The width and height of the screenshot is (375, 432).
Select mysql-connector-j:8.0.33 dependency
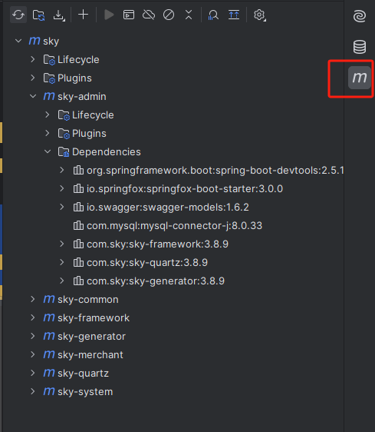click(x=174, y=226)
